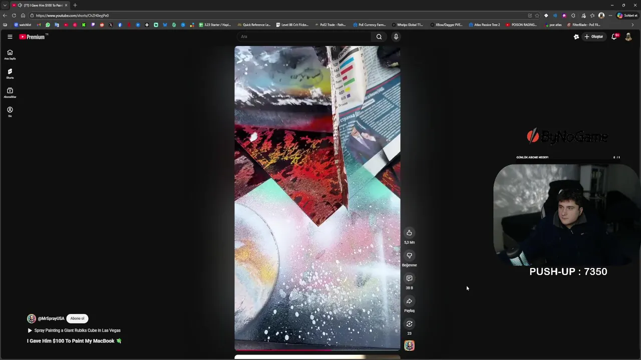
Task: Click the Oluştur create button
Action: pyautogui.click(x=594, y=36)
